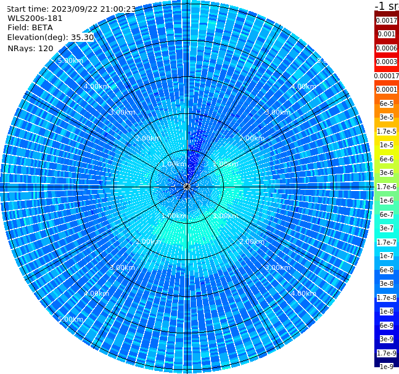The width and height of the screenshot is (399, 374).
Task: Click the 3.00km ring label in upper-left quadrant
Action: 122,112
